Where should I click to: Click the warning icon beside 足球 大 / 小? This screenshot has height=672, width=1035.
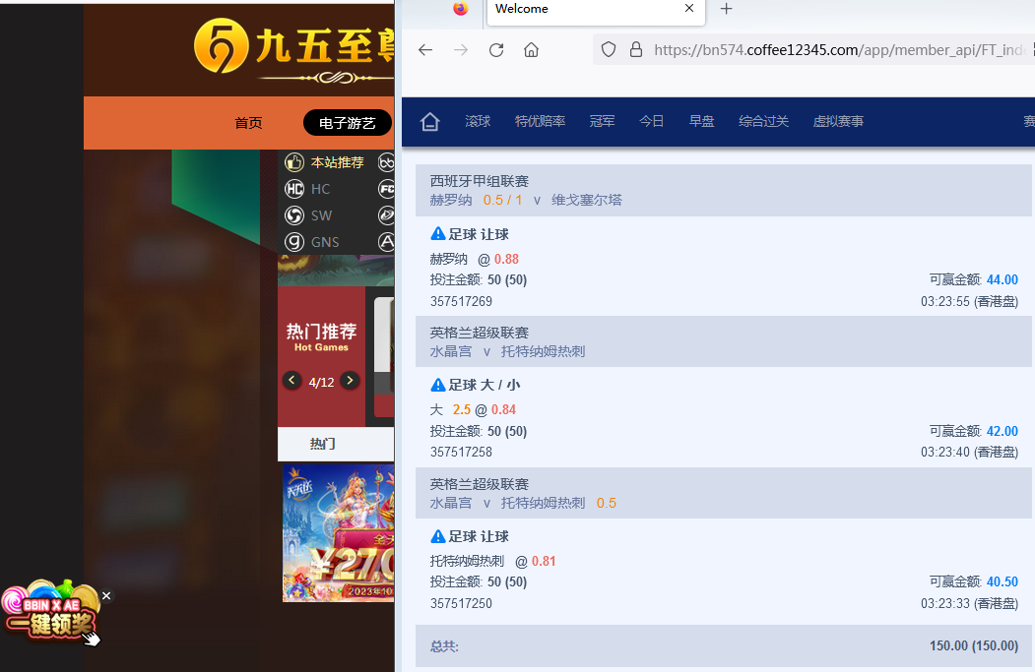tap(437, 385)
